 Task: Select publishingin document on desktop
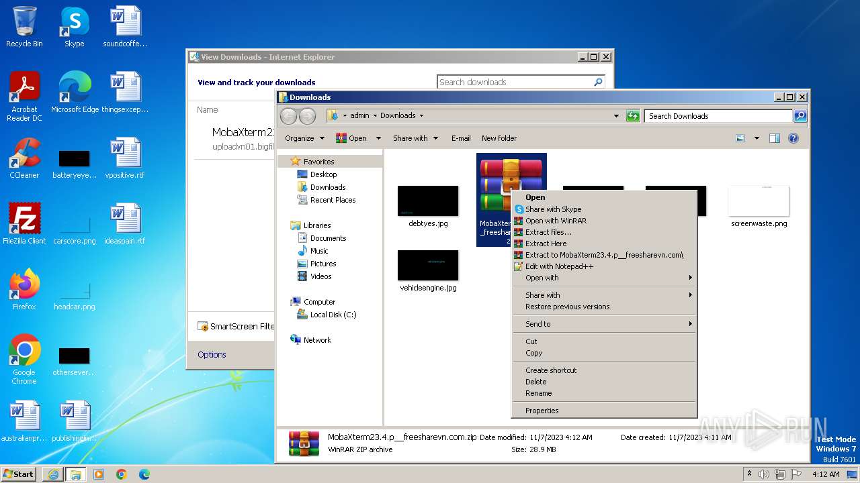click(x=75, y=421)
